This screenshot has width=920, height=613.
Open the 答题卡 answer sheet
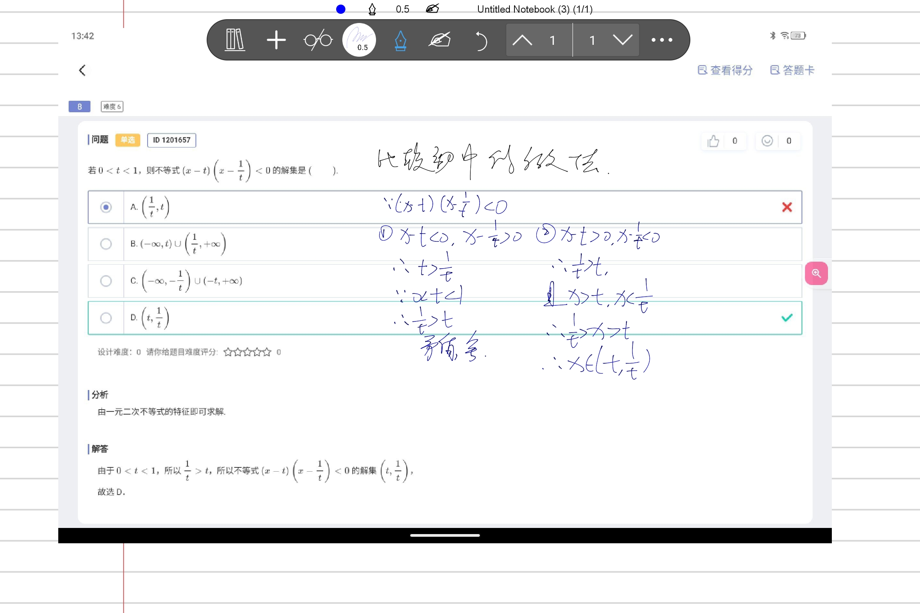coord(792,70)
